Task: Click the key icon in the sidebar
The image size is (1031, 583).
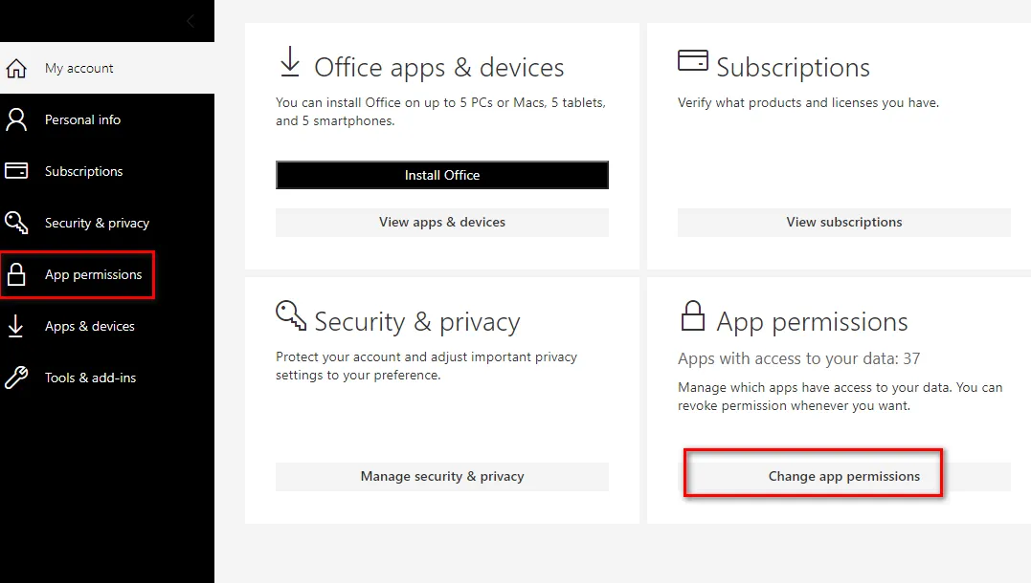Action: point(16,223)
